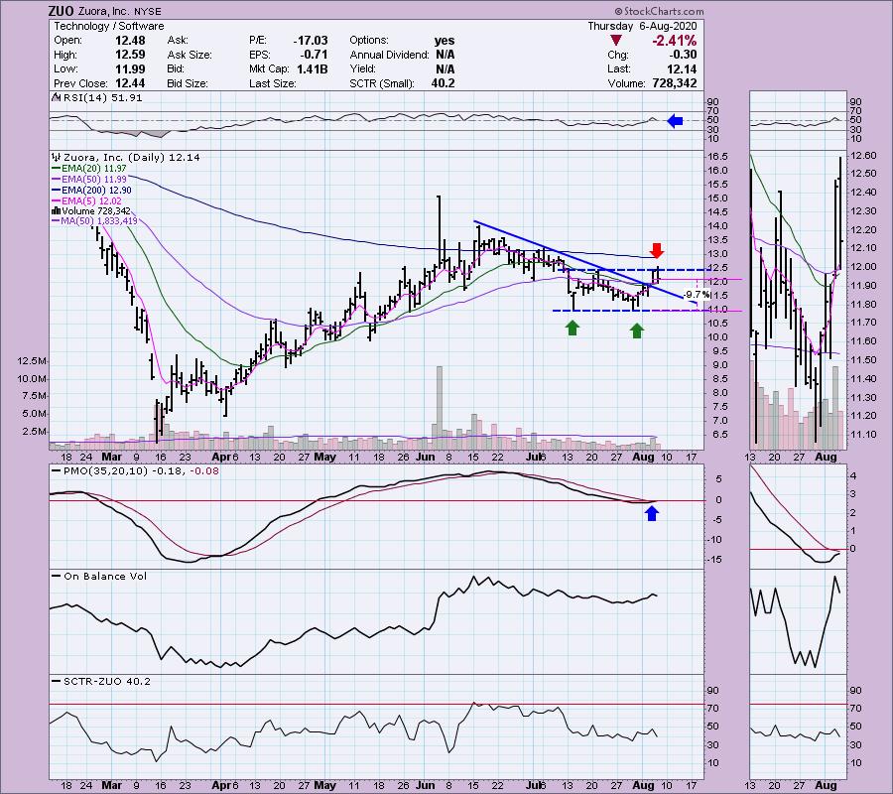Click the Chg value -0.30
This screenshot has width=893, height=794.
683,55
